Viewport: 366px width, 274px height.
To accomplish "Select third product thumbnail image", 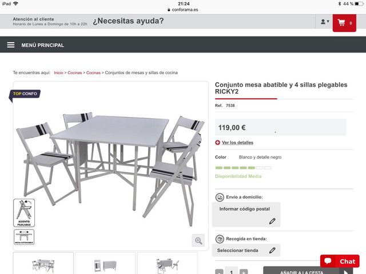I will click(168, 263).
